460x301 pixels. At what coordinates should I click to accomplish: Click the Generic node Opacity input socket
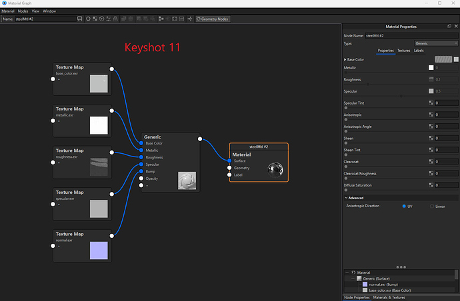pyautogui.click(x=141, y=178)
